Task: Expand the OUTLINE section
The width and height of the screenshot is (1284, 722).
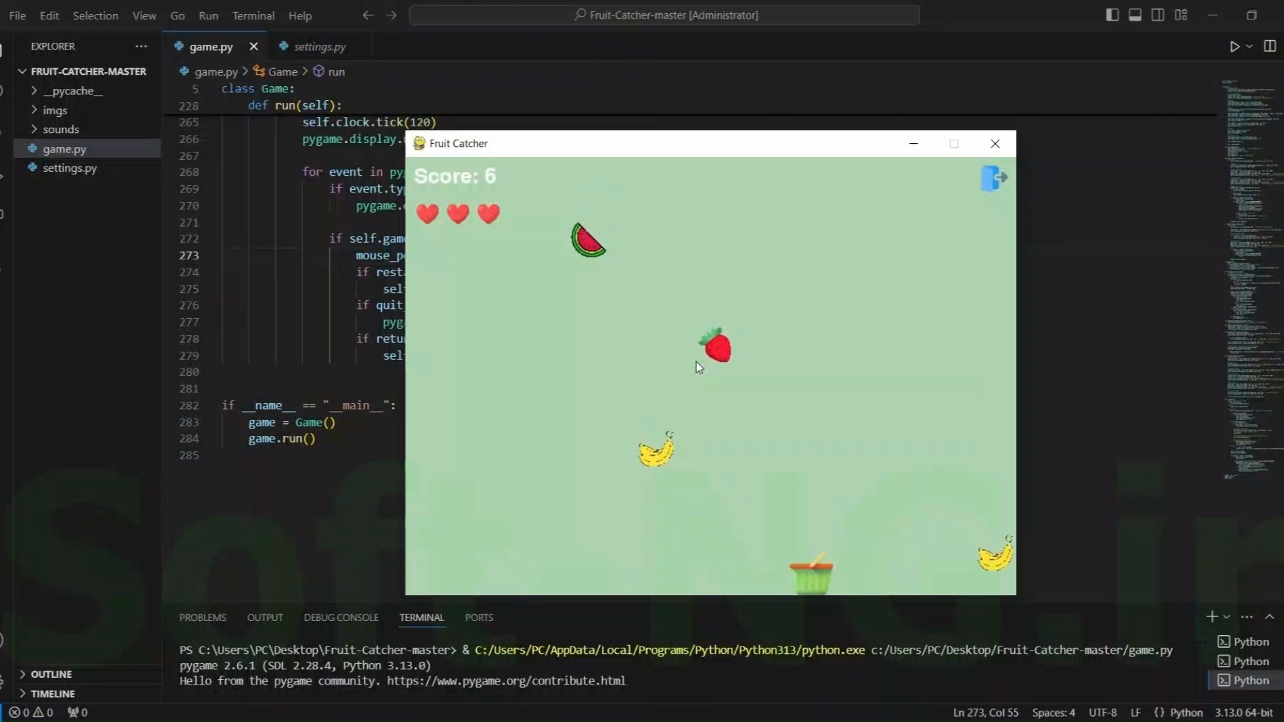Action: [51, 674]
